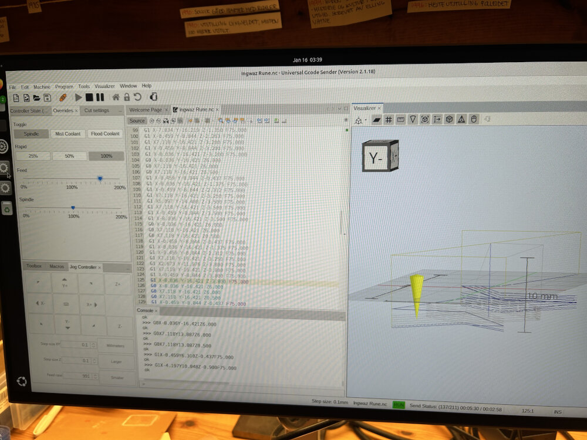
Task: Toggle the solid plane icon in Visualizer toolbar
Action: [x=376, y=120]
